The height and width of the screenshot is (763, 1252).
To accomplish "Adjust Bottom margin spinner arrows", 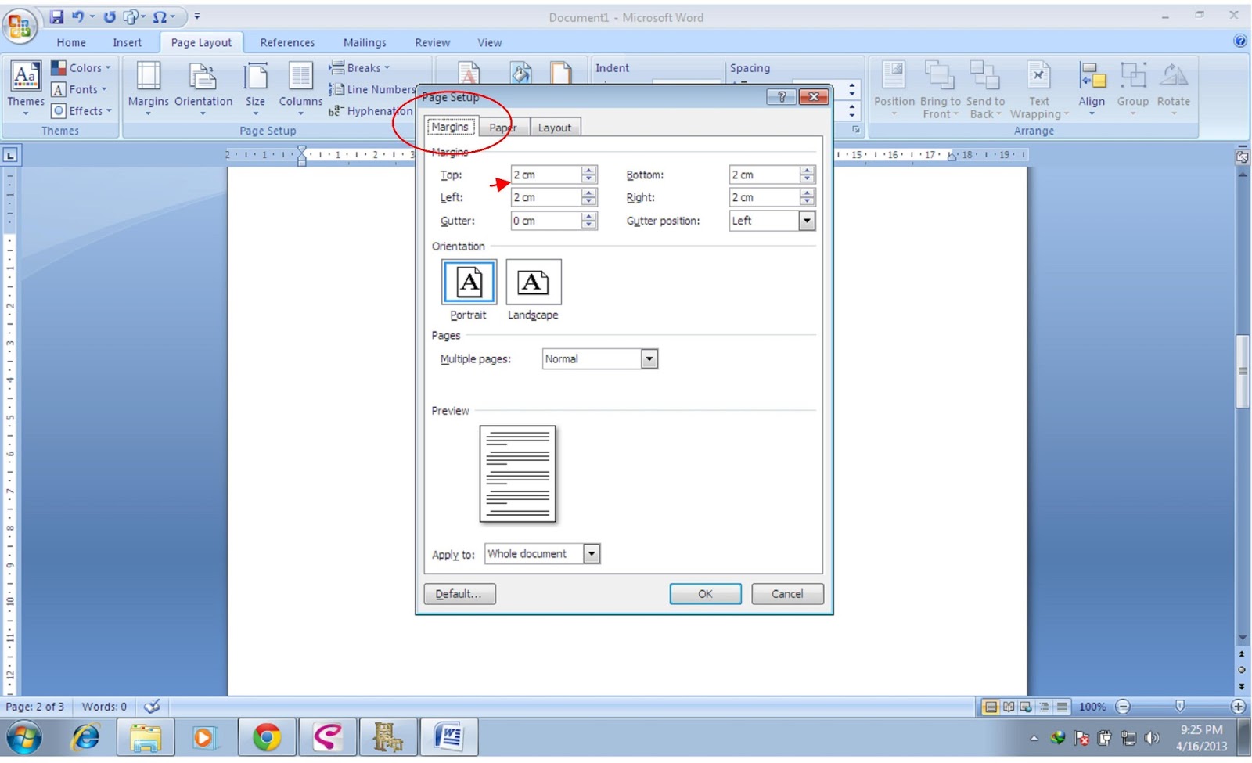I will point(808,175).
